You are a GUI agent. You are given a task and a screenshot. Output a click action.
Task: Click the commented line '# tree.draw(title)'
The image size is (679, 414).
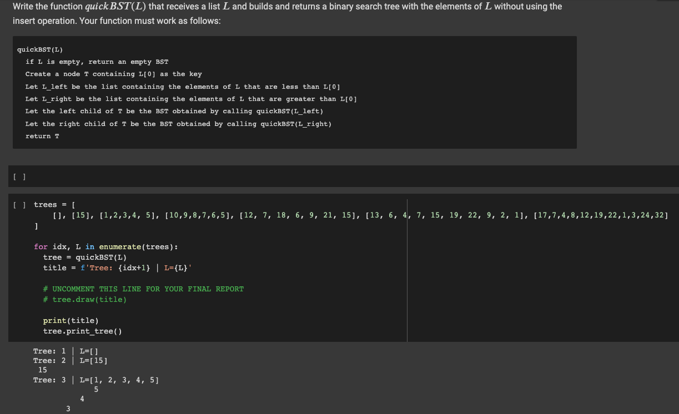coord(85,299)
